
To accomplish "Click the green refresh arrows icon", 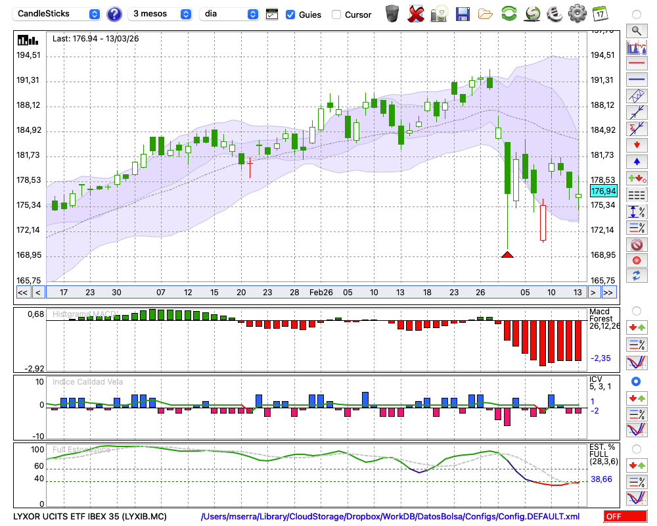I will click(x=509, y=14).
